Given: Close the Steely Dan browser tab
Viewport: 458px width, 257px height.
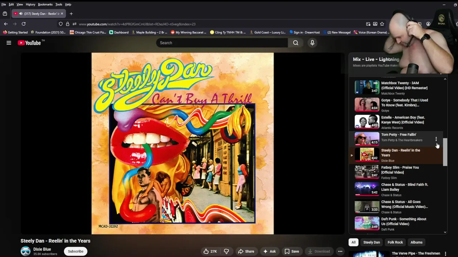Looking at the screenshot, I should coord(62,14).
